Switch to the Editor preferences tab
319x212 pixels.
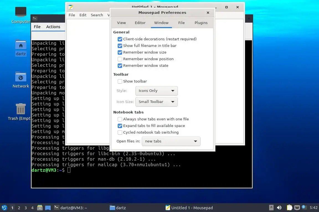coord(140,23)
